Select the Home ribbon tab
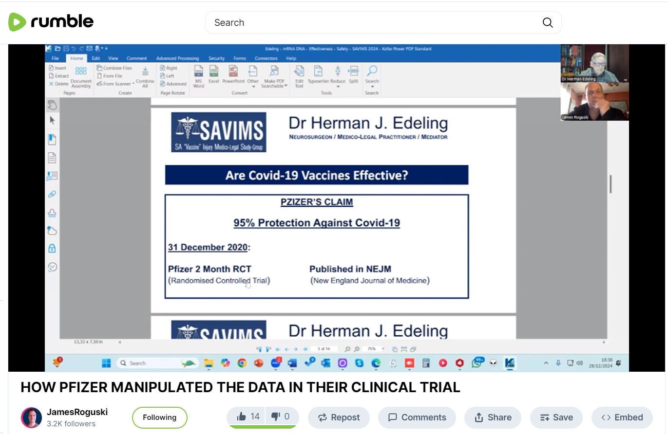 pos(76,58)
